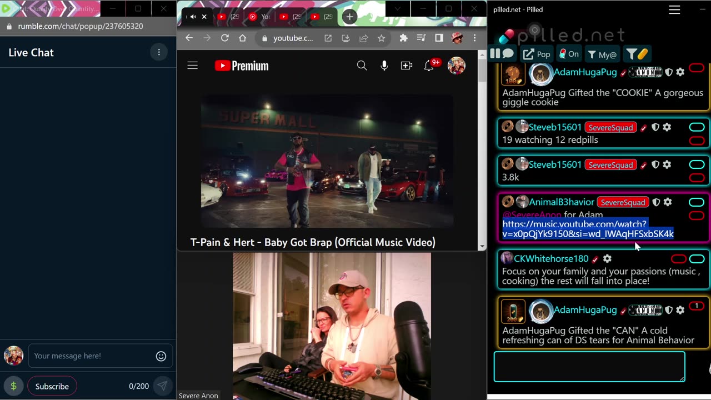Click red pill on 3.8k message
The height and width of the screenshot is (400, 711).
(x=697, y=178)
